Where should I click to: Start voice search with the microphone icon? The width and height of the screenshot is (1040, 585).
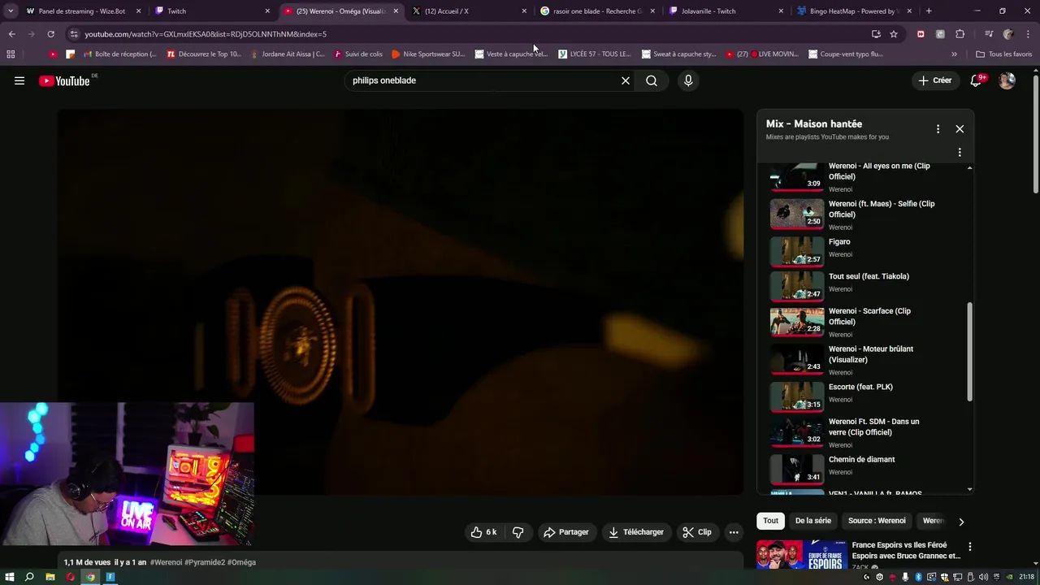[x=688, y=80]
